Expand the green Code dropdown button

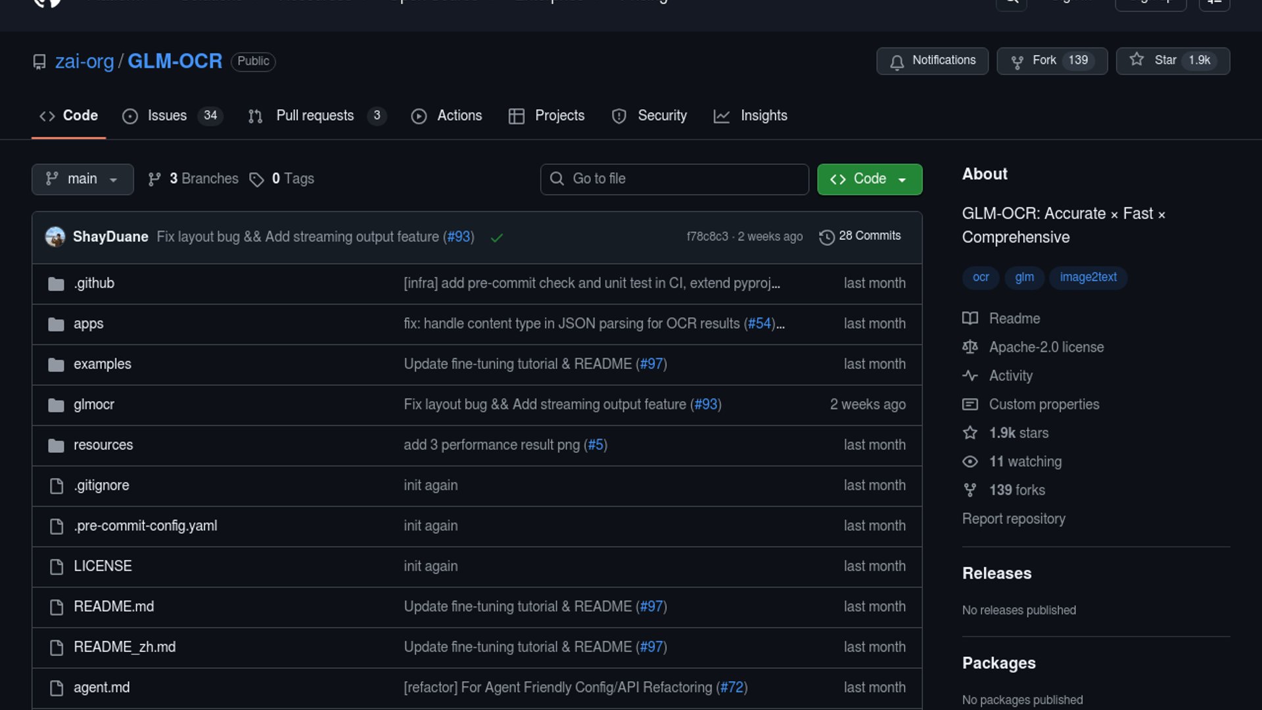pos(869,179)
